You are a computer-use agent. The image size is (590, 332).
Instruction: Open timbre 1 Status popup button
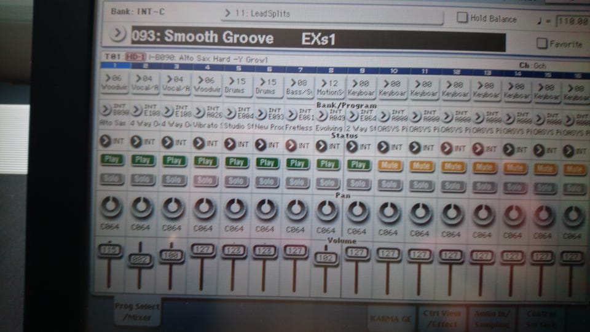tap(105, 141)
